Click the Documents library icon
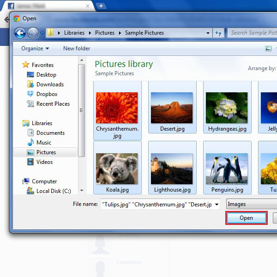277x277 pixels. click(x=30, y=132)
